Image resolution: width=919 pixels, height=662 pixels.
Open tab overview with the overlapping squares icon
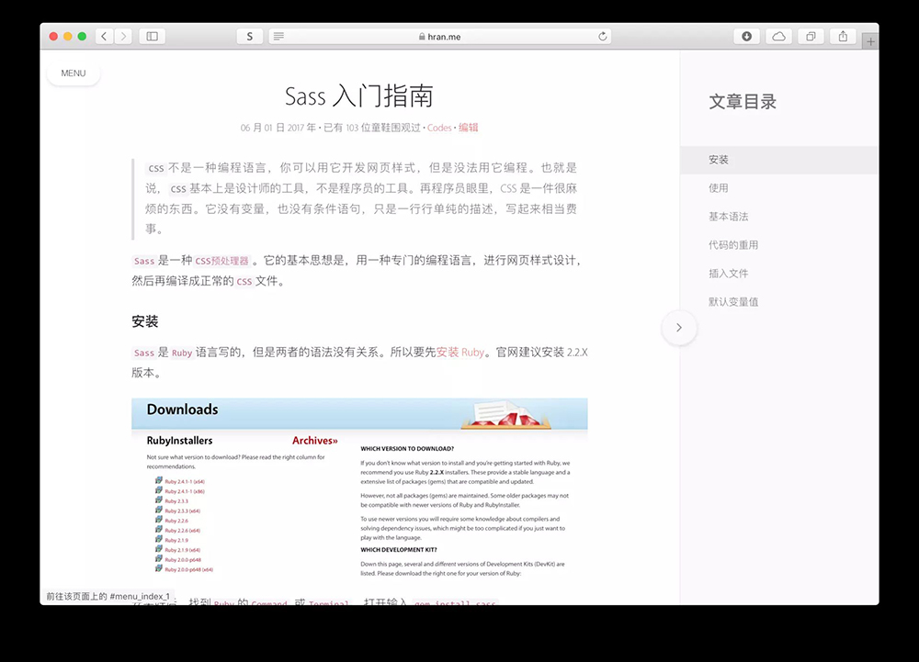(x=810, y=36)
